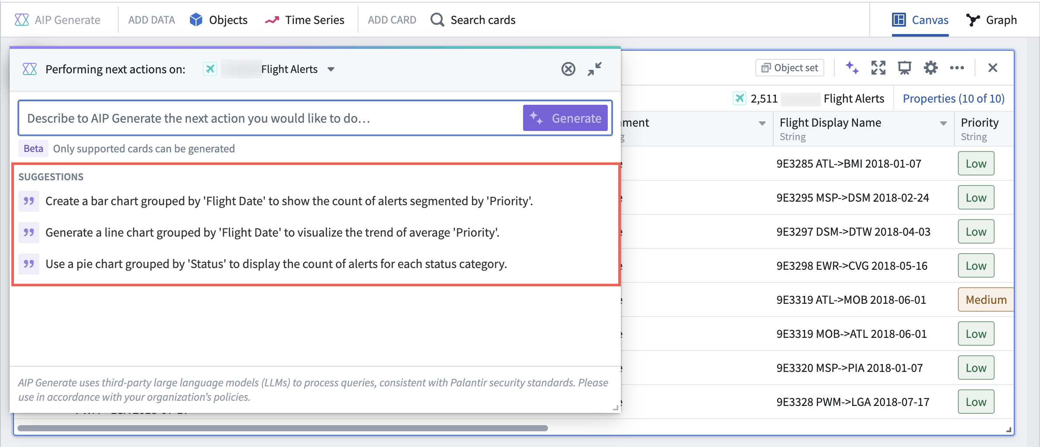The height and width of the screenshot is (447, 1040).
Task: Click the Medium priority tag
Action: tap(986, 300)
